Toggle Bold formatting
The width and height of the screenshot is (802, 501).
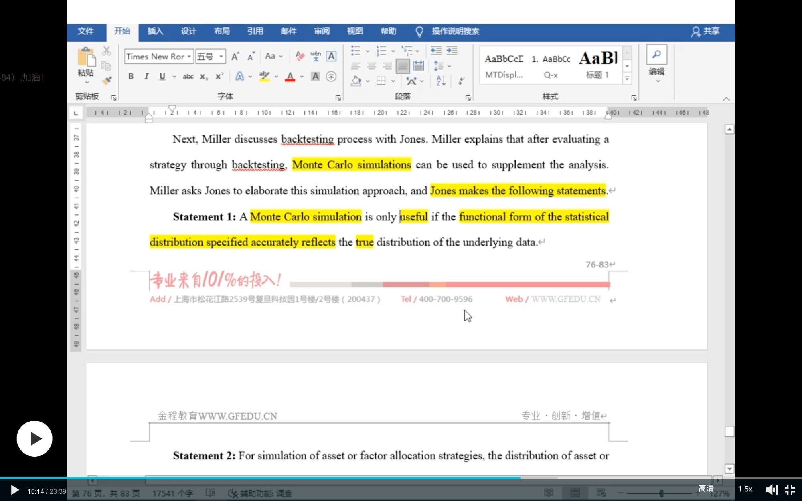131,76
